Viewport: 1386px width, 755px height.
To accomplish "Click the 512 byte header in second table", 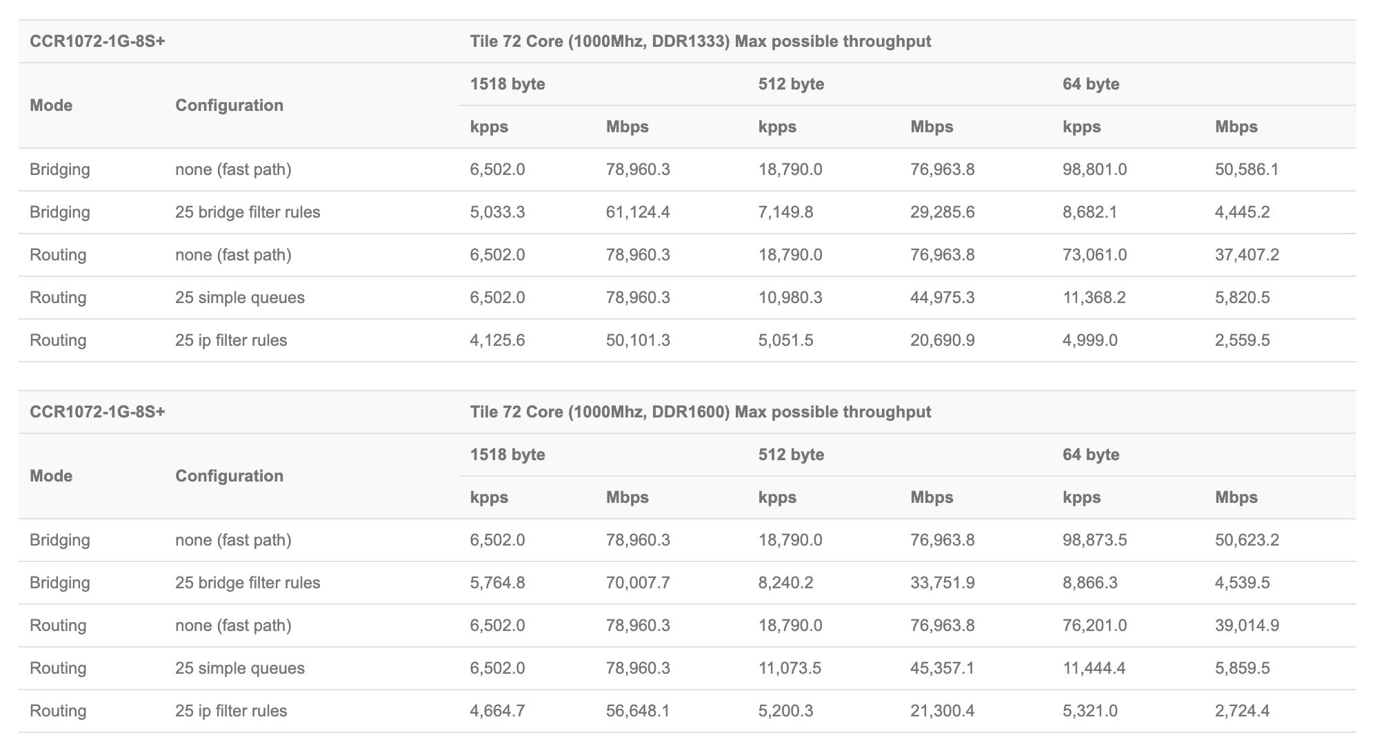I will [x=791, y=455].
